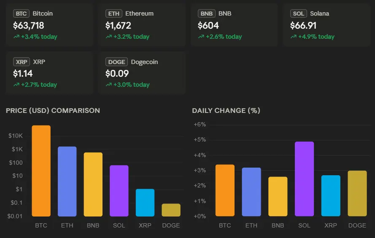Select the Bitcoin price $63,718
Image resolution: width=375 pixels, height=238 pixels.
coord(28,26)
